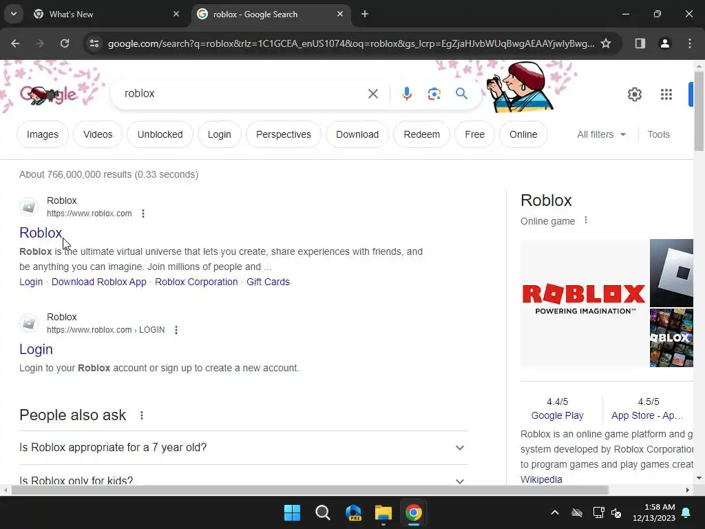
Task: Select the Online filter chip
Action: [x=523, y=134]
